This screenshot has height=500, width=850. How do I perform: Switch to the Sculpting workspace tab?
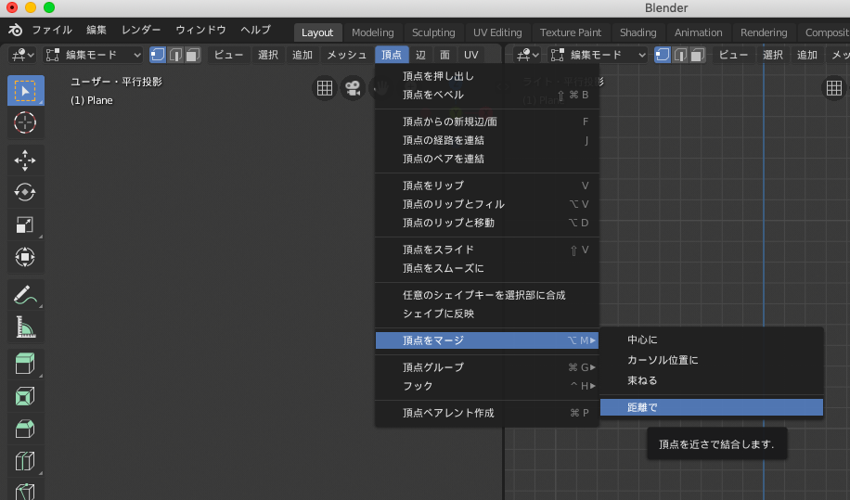(x=433, y=32)
